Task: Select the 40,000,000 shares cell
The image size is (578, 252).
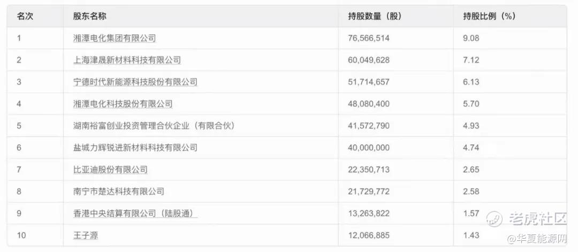Action: [x=369, y=147]
